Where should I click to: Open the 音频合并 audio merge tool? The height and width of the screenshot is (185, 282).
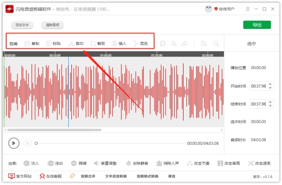pyautogui.click(x=88, y=176)
